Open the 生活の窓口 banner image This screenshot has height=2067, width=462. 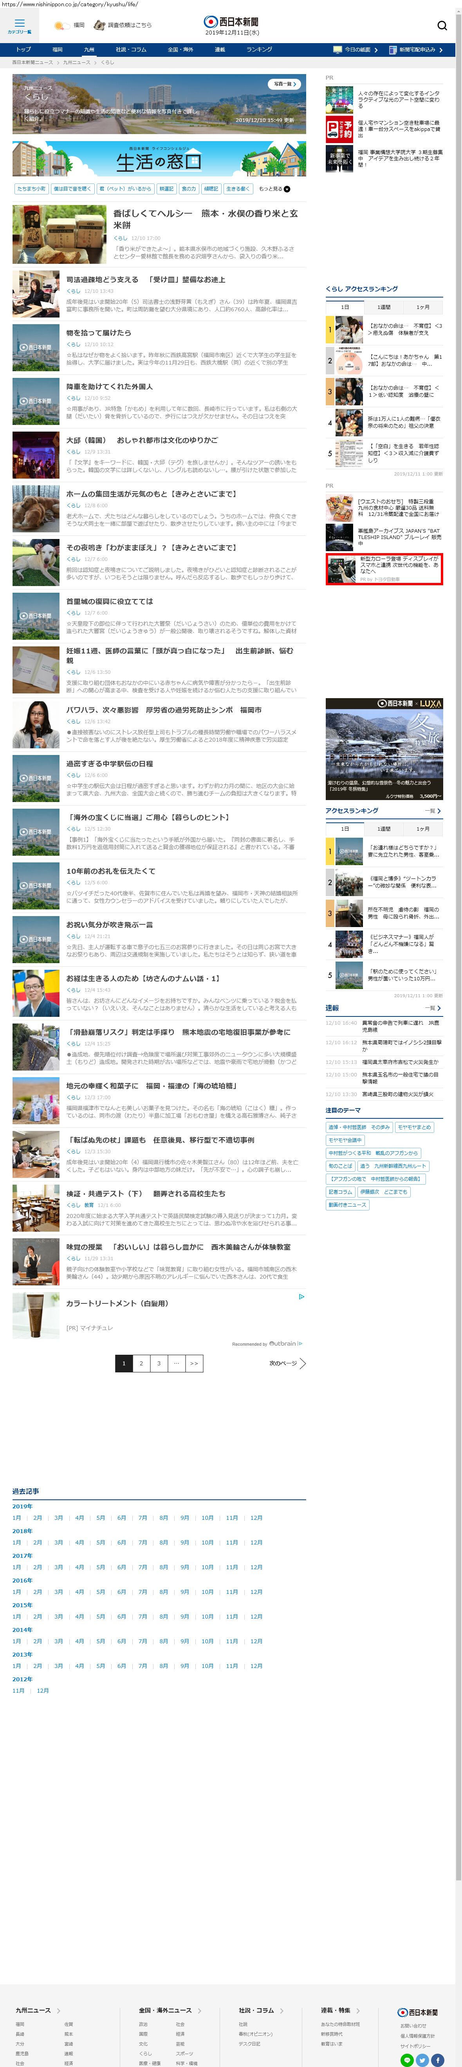tap(159, 159)
